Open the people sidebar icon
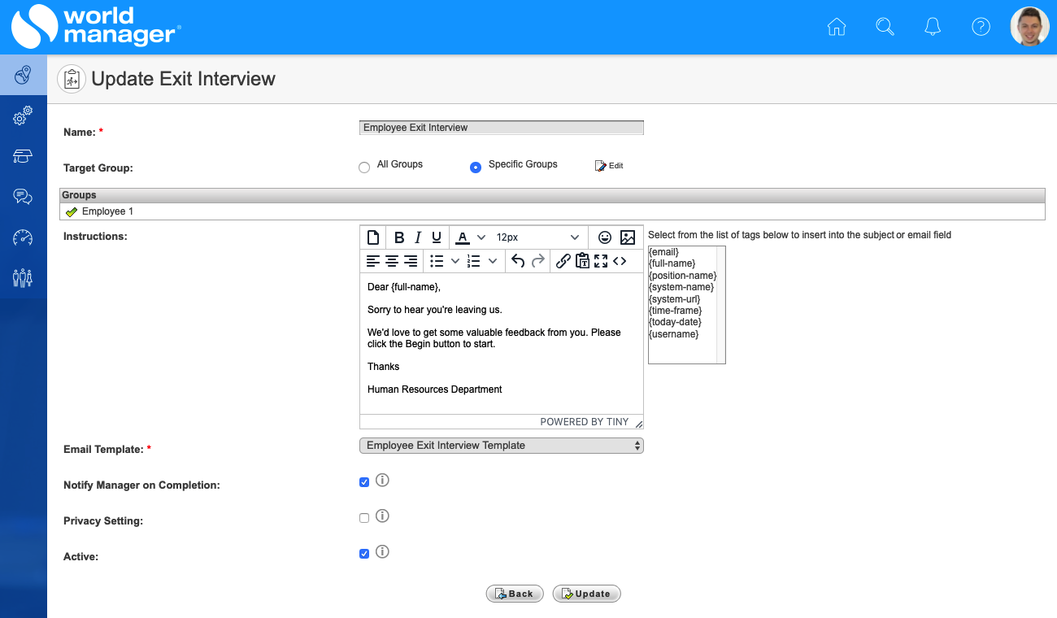The image size is (1057, 618). pos(23,278)
